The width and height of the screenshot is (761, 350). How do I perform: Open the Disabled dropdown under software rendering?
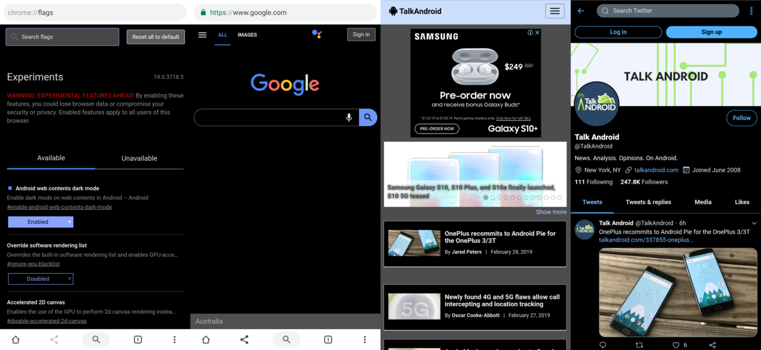click(40, 278)
